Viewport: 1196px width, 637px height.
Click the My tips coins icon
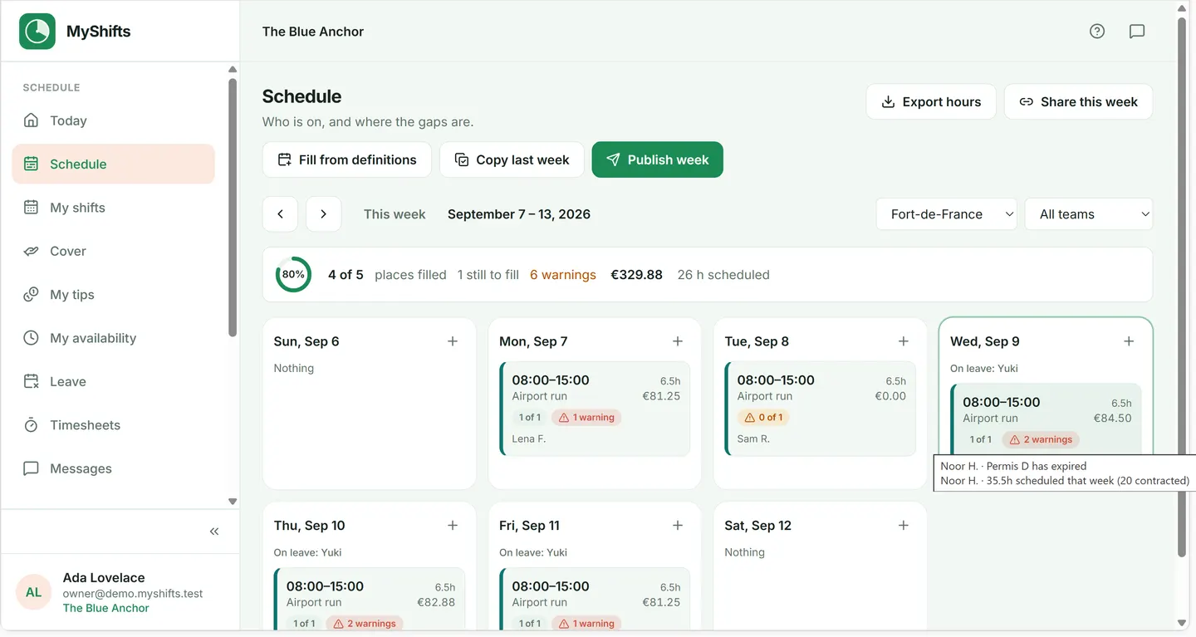[x=31, y=294]
